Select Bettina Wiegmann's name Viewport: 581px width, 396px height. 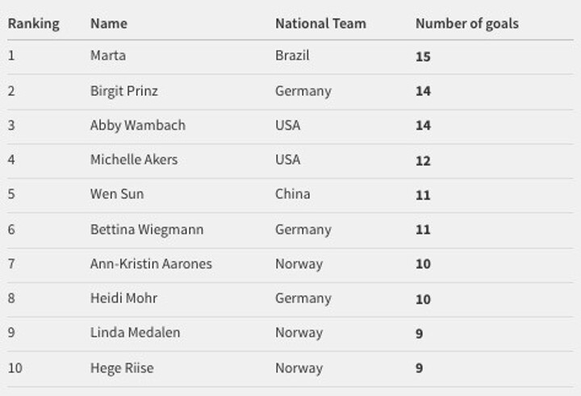pos(147,229)
